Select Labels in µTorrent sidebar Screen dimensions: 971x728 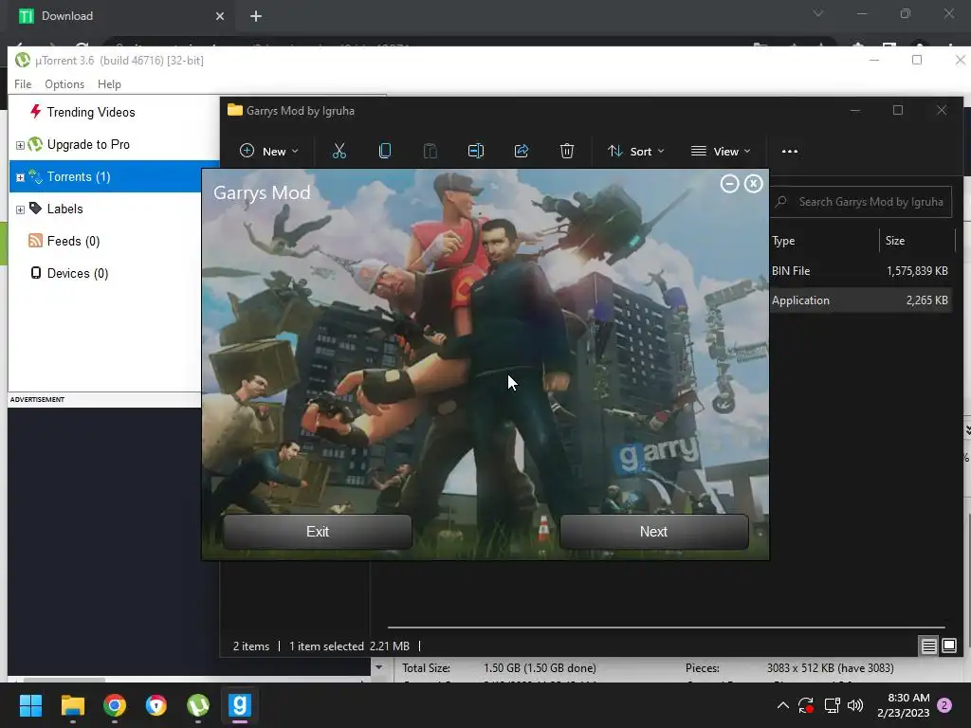pyautogui.click(x=65, y=209)
